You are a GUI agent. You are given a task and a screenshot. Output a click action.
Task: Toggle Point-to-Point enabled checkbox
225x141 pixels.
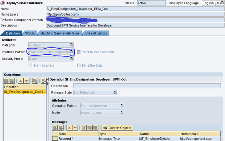[79, 52]
